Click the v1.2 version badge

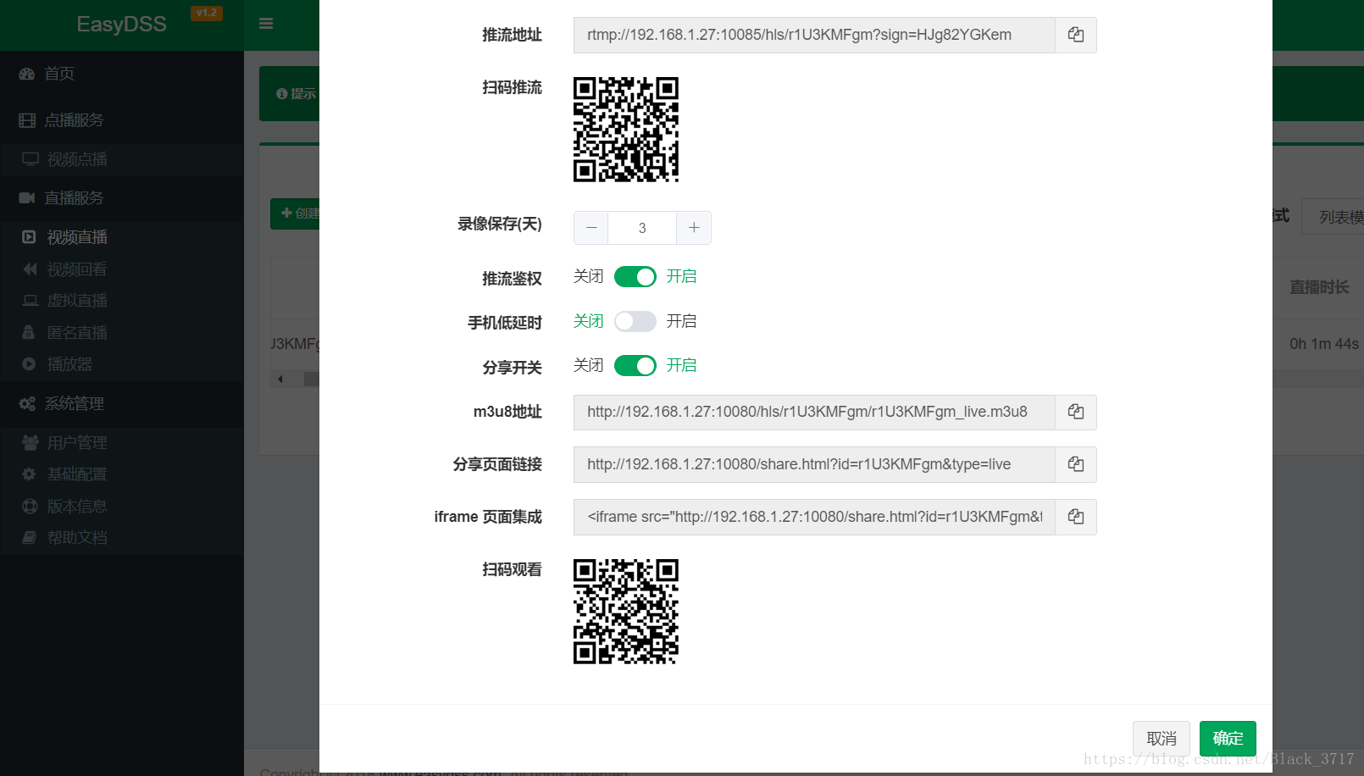[x=207, y=13]
